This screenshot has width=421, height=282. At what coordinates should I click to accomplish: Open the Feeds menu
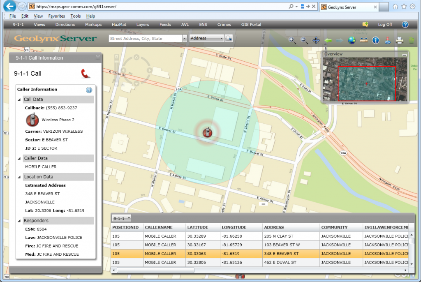click(x=165, y=24)
